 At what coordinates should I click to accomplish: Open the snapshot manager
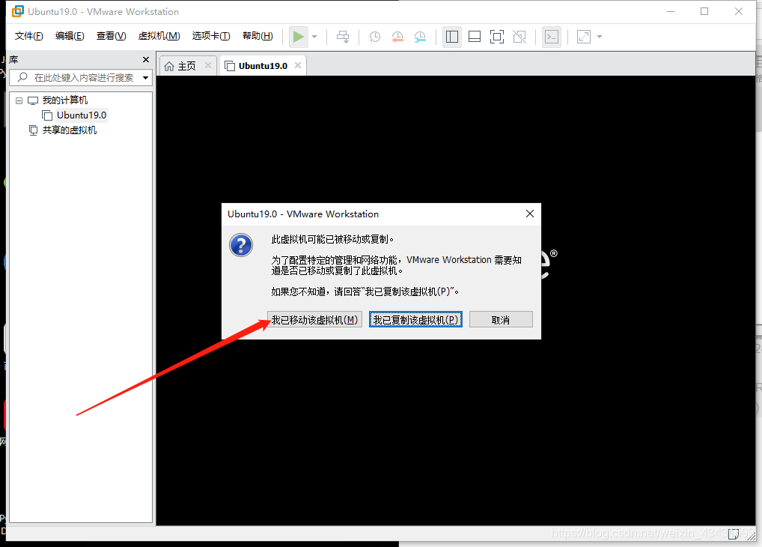coord(420,37)
